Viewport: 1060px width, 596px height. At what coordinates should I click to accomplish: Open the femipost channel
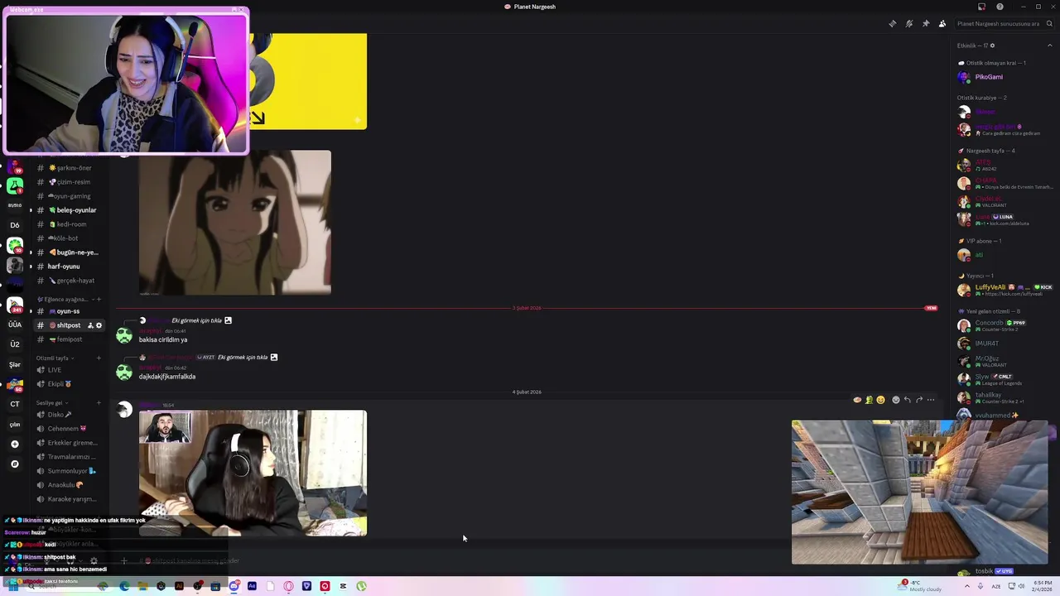tap(70, 339)
